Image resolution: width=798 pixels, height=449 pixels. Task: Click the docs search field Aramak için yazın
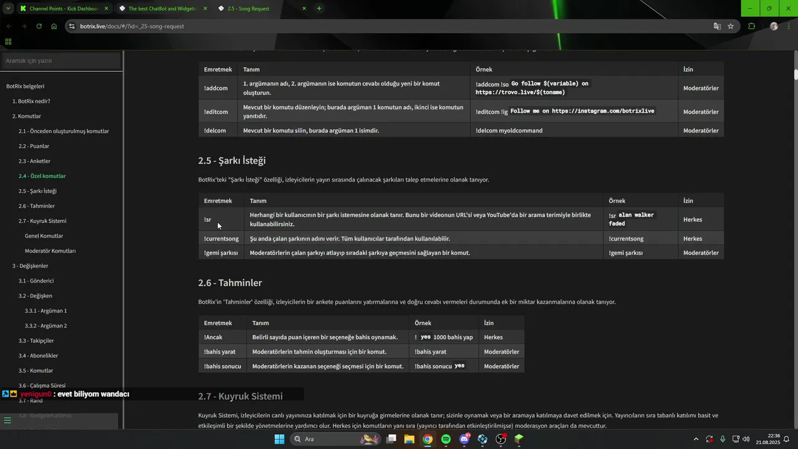pos(60,60)
